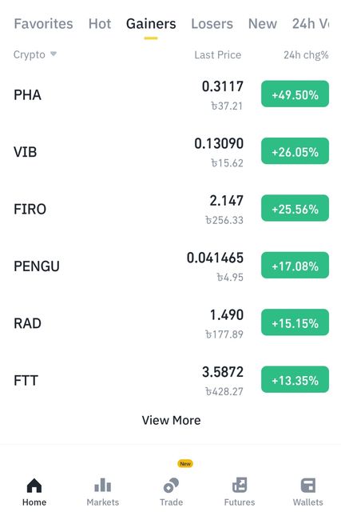Open the Trade coins icon
Screen dimensions: 341x512
pos(171,486)
